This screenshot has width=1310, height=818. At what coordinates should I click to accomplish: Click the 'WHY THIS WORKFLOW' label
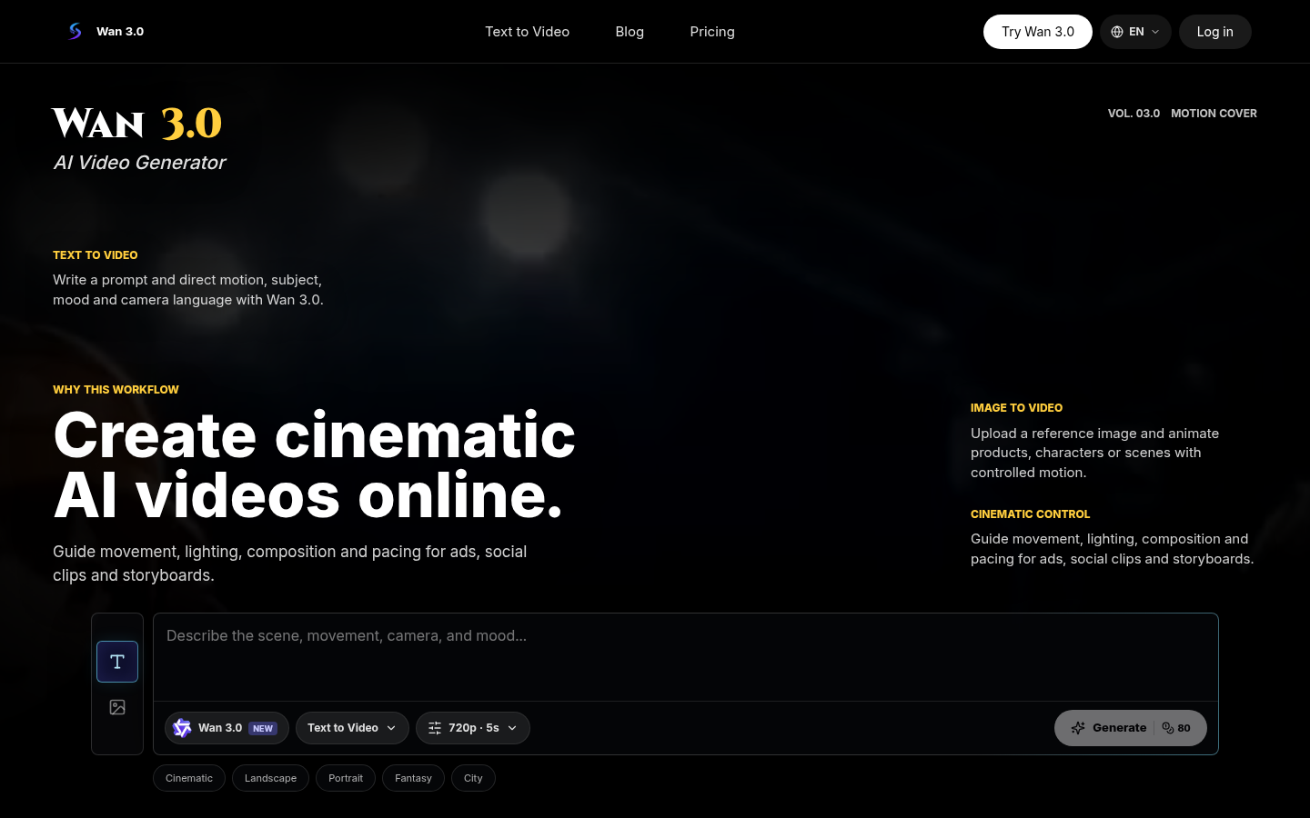[x=116, y=390]
